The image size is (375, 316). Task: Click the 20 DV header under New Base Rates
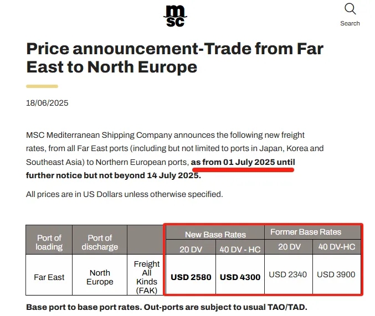click(191, 249)
